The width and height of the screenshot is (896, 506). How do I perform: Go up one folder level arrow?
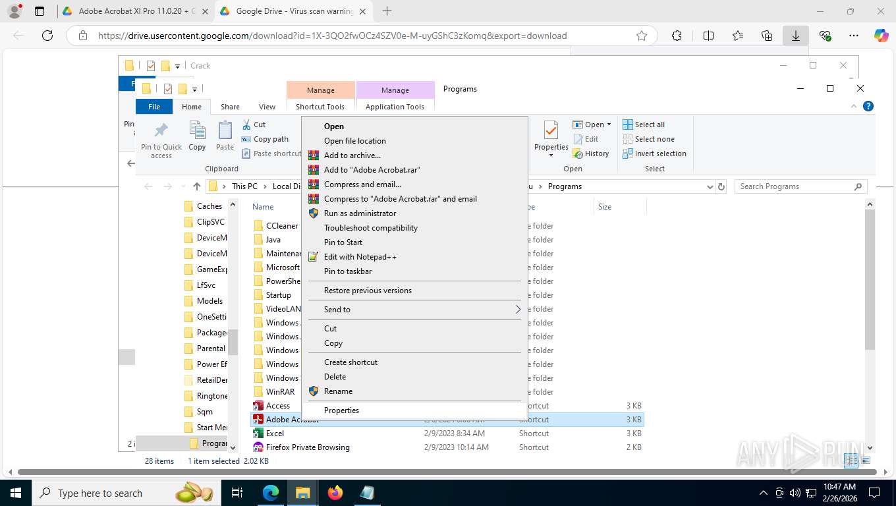pos(197,186)
